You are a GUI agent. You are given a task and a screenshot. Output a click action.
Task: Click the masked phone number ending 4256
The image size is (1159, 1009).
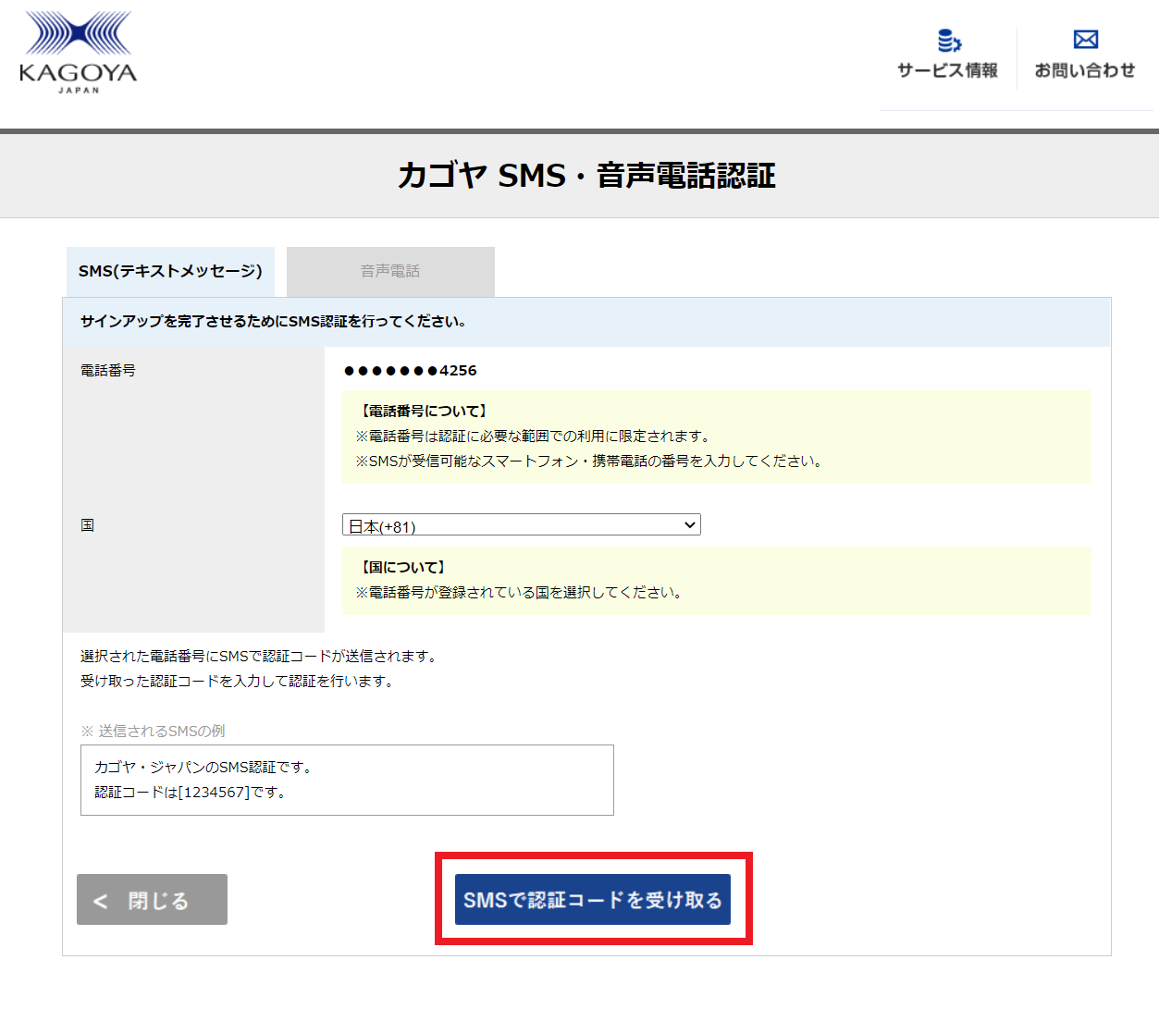coord(410,371)
